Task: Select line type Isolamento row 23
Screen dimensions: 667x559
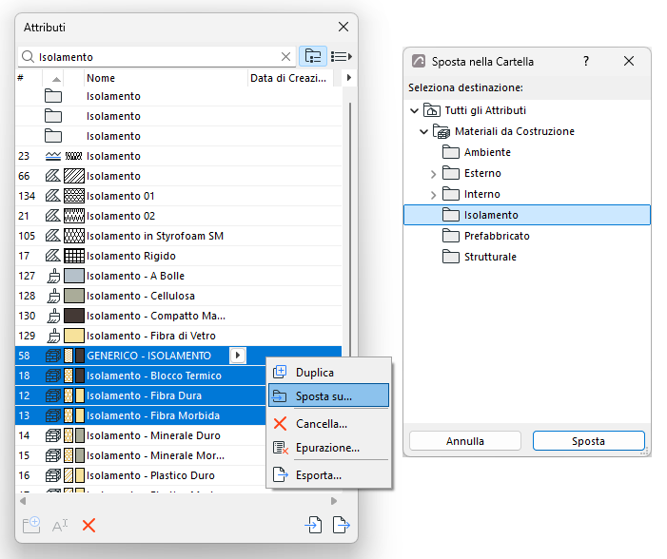Action: [179, 156]
